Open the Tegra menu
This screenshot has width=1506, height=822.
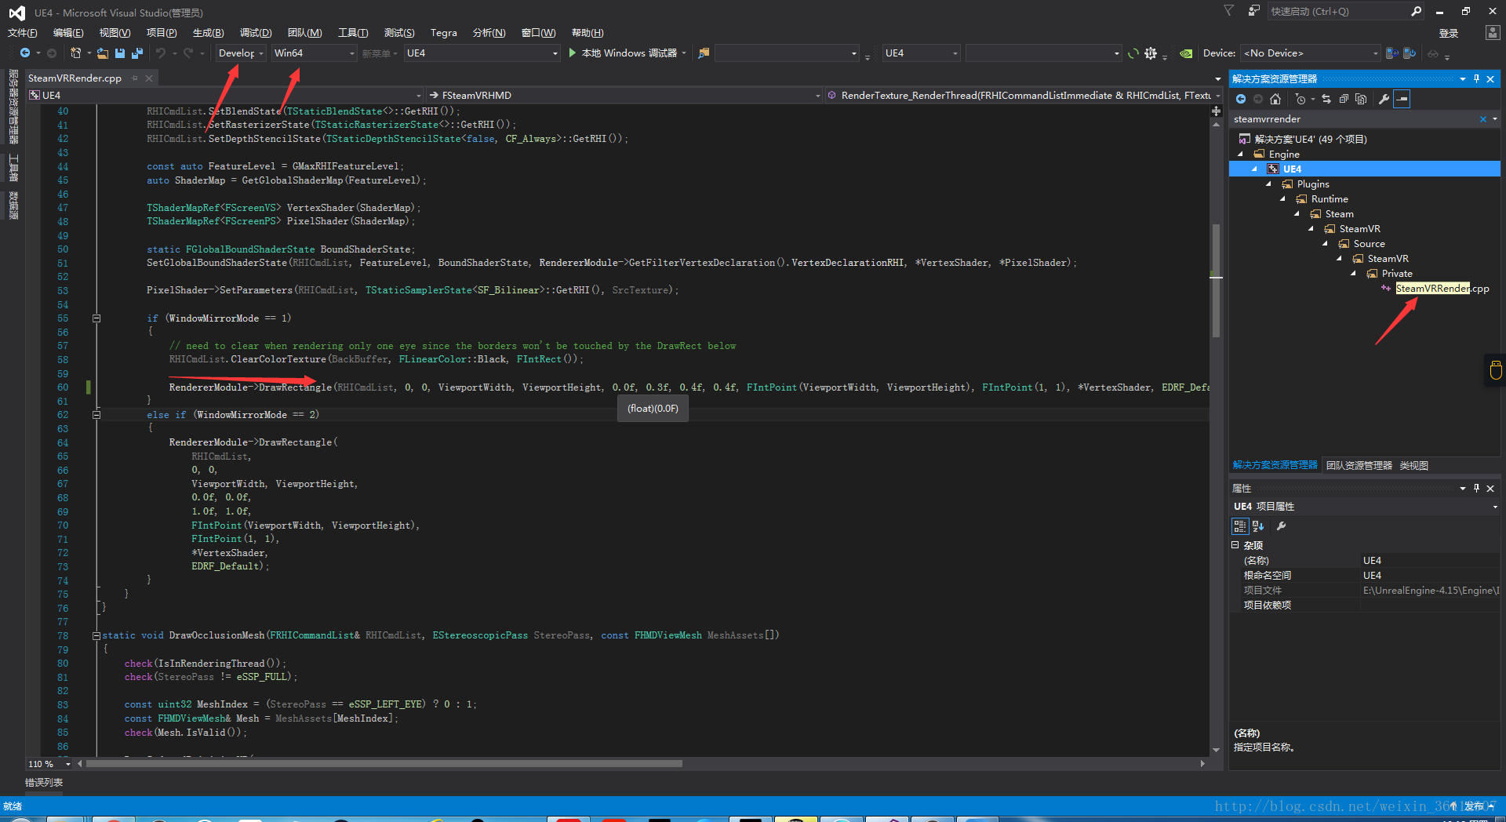click(x=444, y=33)
